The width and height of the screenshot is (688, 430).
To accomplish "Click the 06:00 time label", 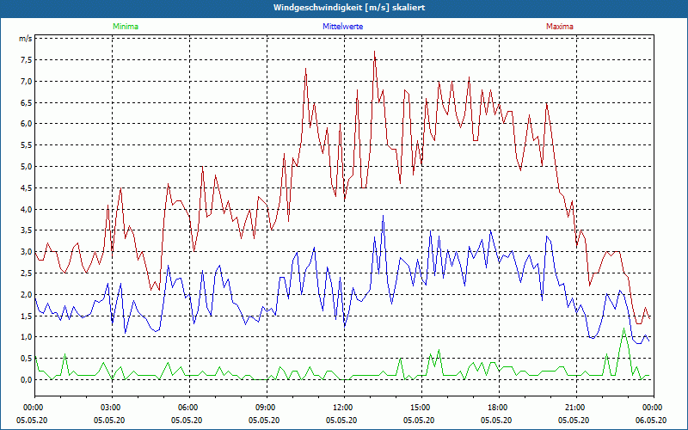I will [189, 408].
